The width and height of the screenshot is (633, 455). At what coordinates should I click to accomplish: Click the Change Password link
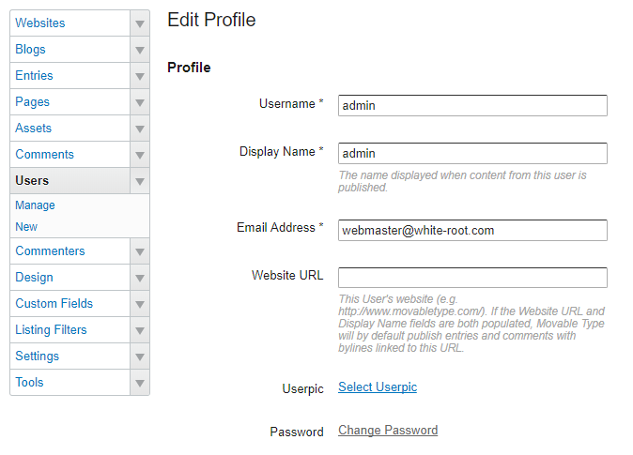pyautogui.click(x=388, y=431)
